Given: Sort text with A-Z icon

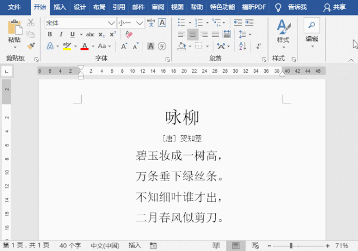Looking at the screenshot, I should (242, 46).
